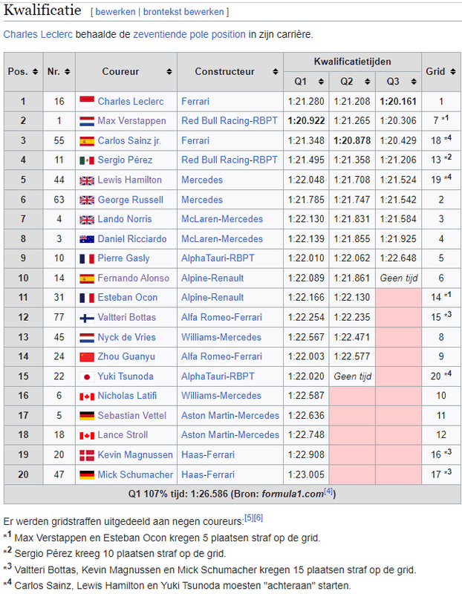Sort by Constructeur column arrows
This screenshot has width=462, height=594.
pyautogui.click(x=276, y=71)
